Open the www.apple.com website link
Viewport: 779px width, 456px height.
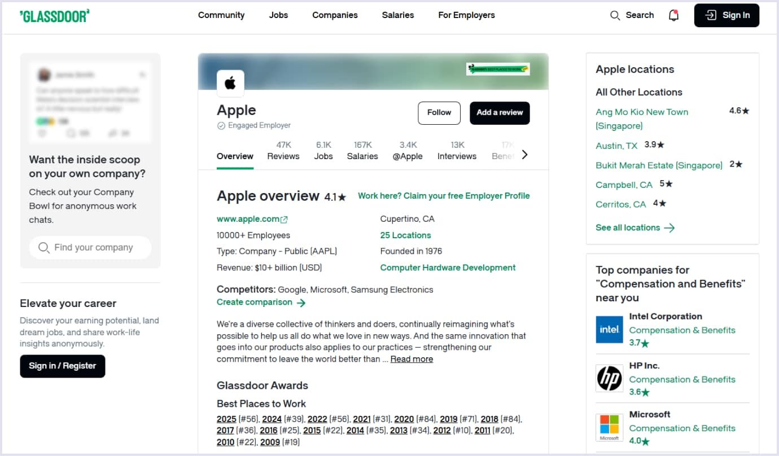tap(252, 219)
